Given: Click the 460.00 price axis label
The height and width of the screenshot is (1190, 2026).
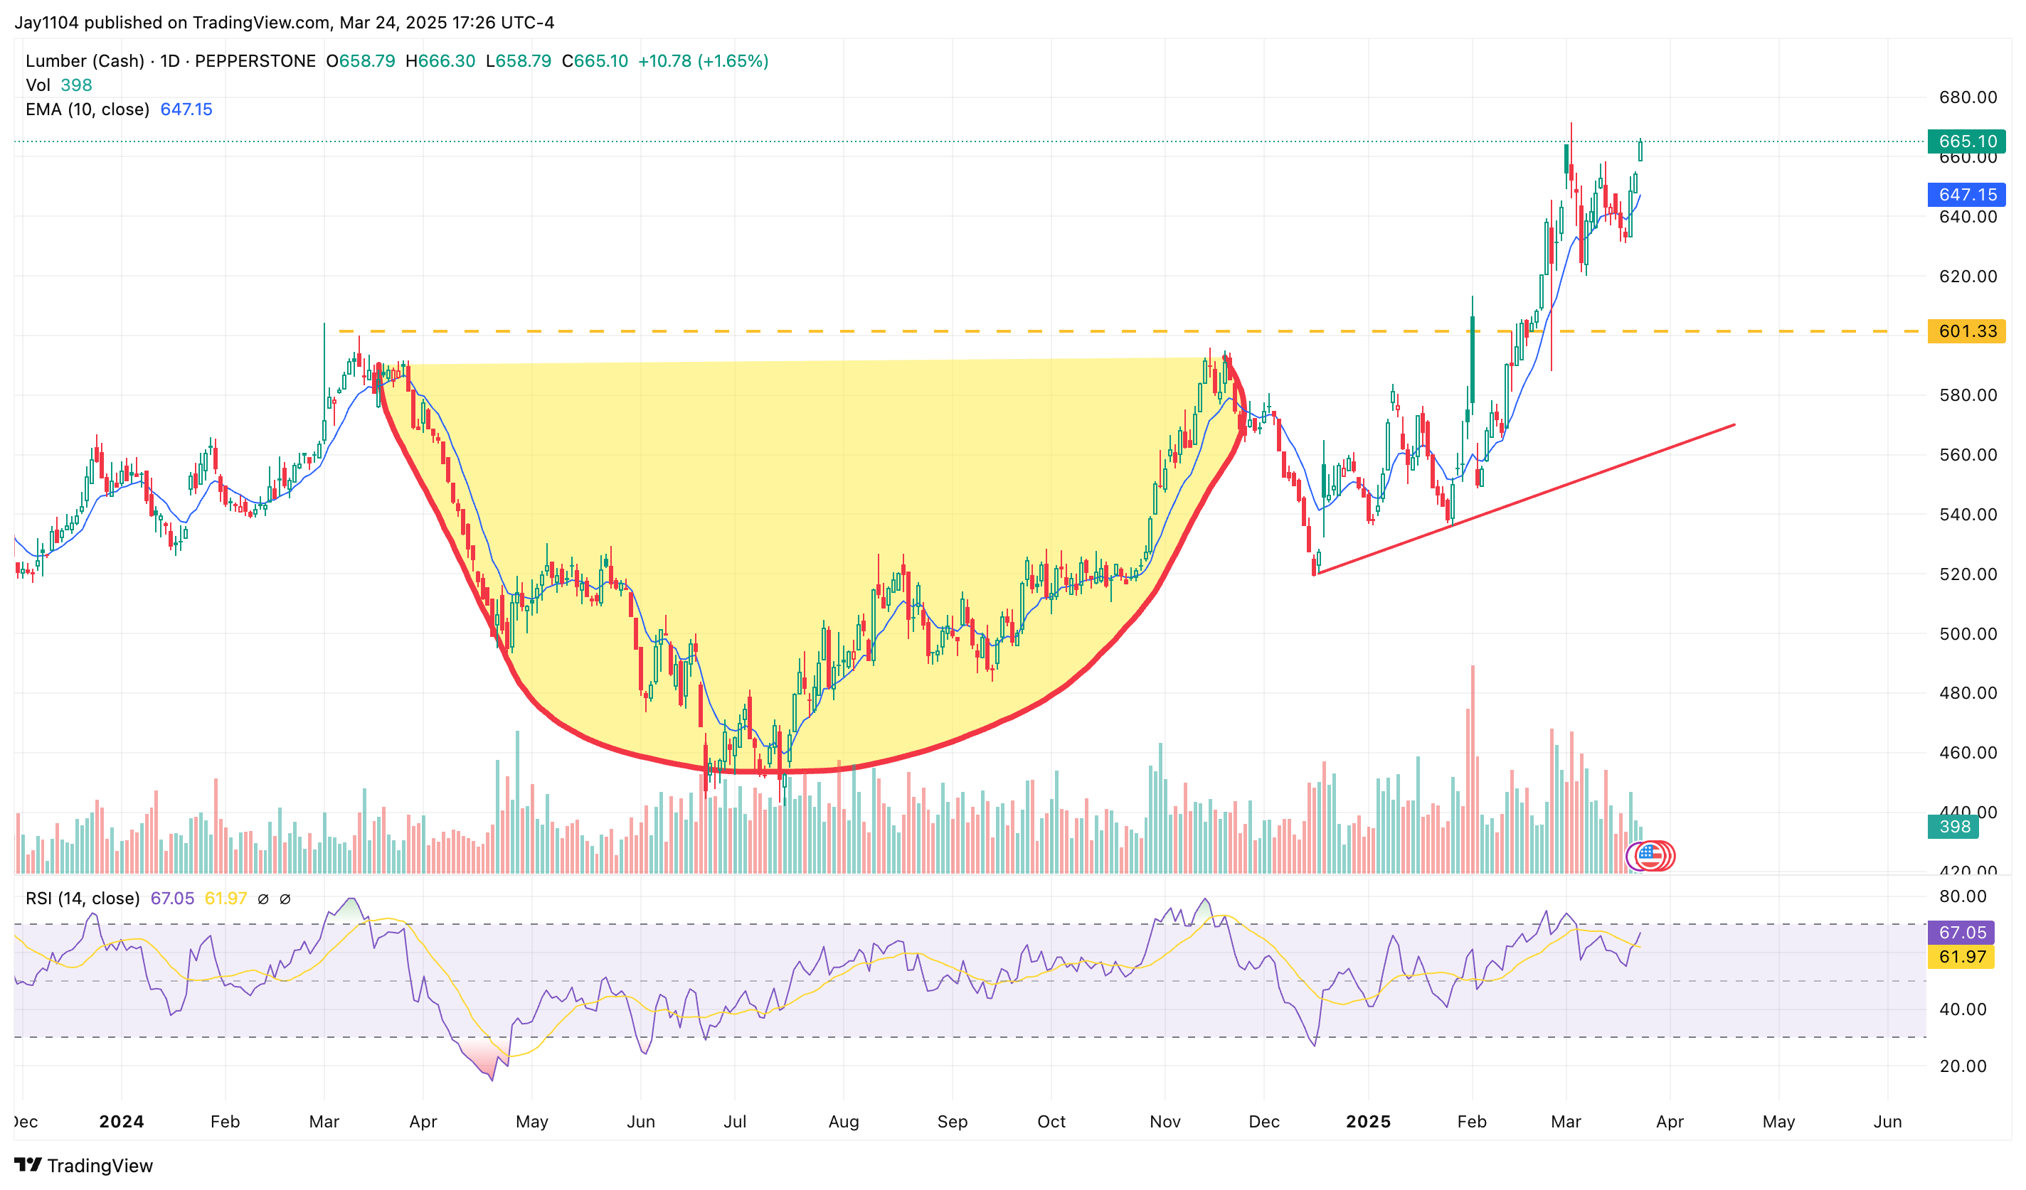Looking at the screenshot, I should tap(1967, 753).
